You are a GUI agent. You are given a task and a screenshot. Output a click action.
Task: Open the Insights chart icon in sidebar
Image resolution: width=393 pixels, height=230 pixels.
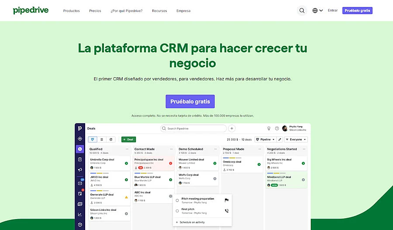80,214
